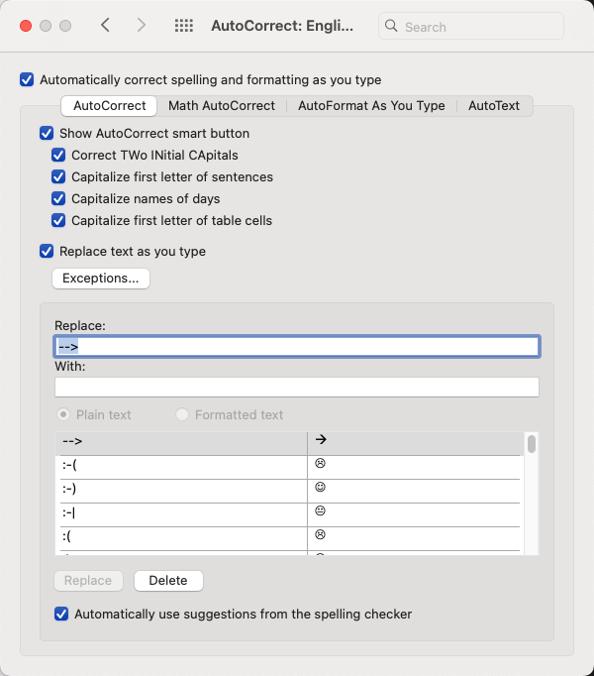Click the sad face beside :-(
Viewport: 594px width, 676px height.
click(320, 463)
